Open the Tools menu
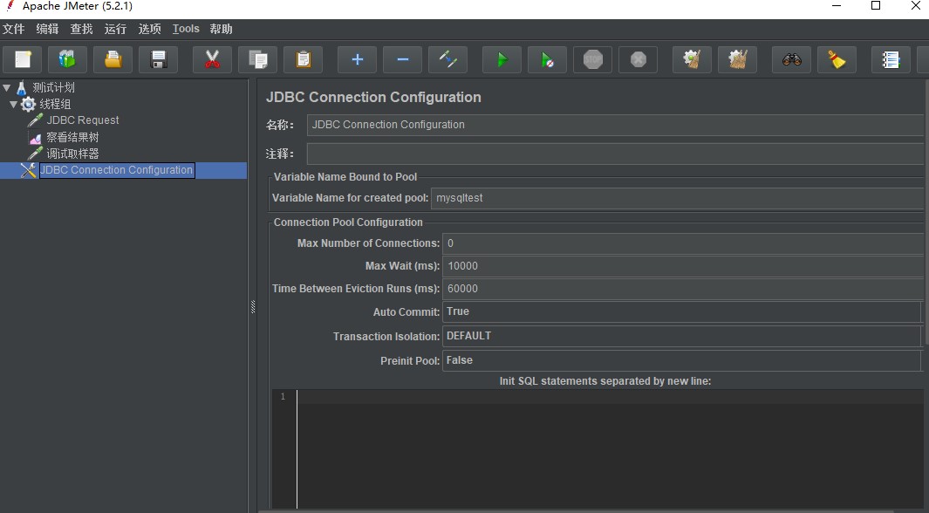This screenshot has width=929, height=513. (x=186, y=29)
